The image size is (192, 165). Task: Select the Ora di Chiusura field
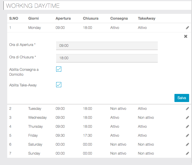(107, 58)
